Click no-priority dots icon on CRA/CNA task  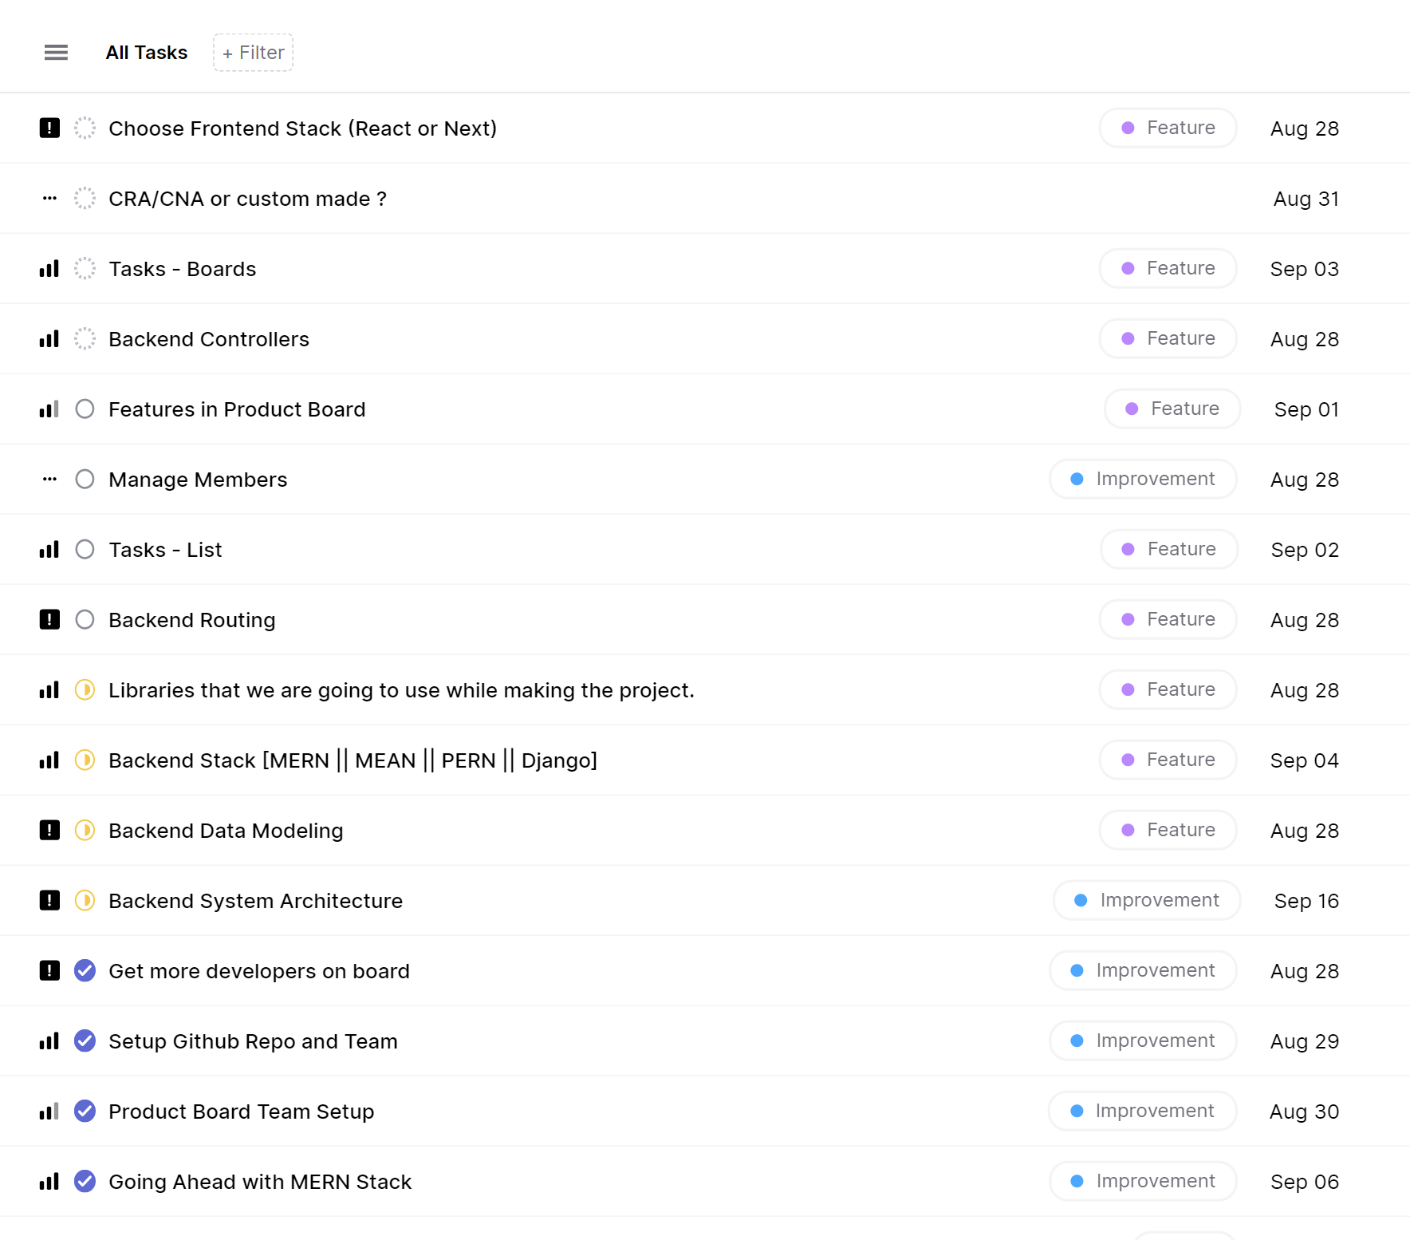pyautogui.click(x=49, y=198)
